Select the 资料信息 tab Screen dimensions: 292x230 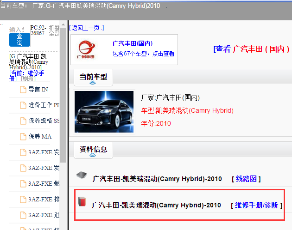[93, 150]
